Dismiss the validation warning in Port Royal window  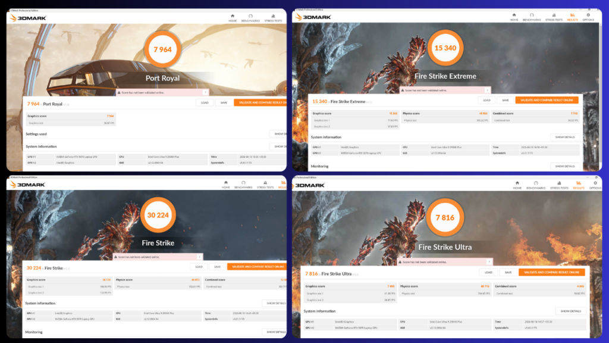click(205, 92)
